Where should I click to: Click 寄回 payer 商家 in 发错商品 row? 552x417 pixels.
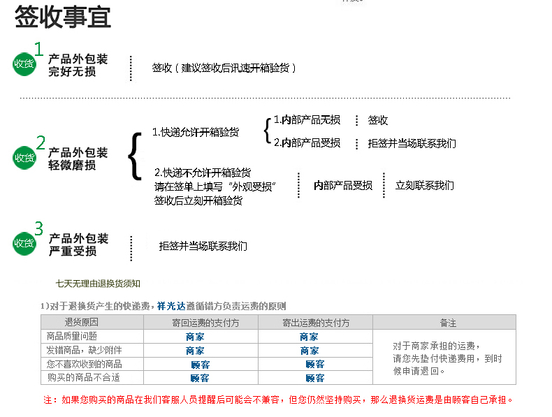195,351
